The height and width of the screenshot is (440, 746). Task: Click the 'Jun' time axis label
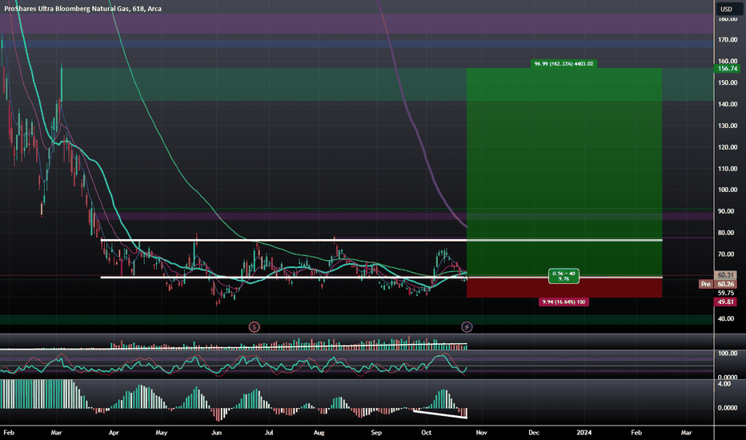point(216,432)
